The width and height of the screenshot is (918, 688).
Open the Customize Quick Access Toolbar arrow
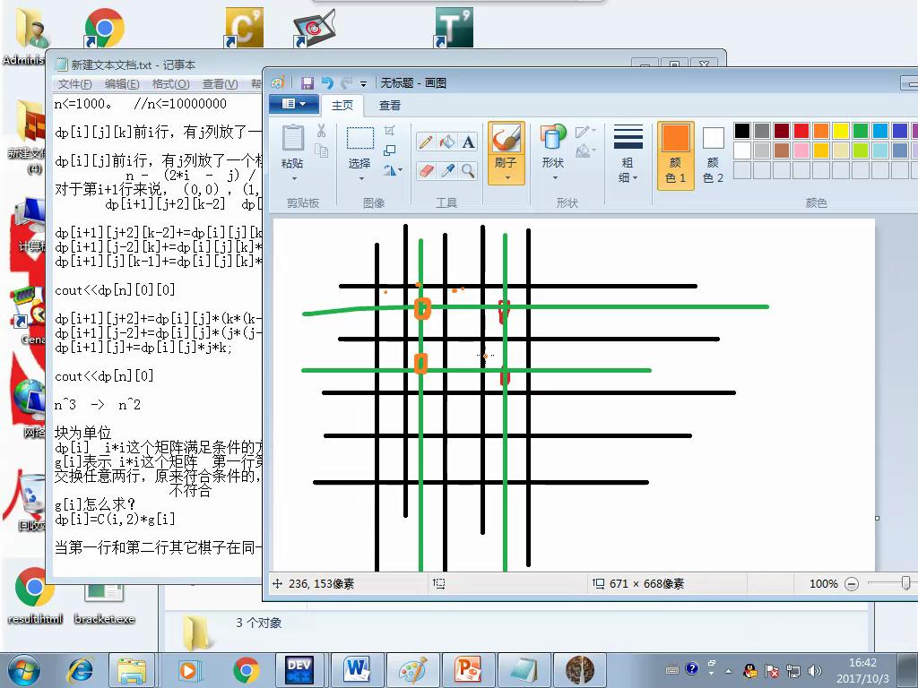pos(364,84)
